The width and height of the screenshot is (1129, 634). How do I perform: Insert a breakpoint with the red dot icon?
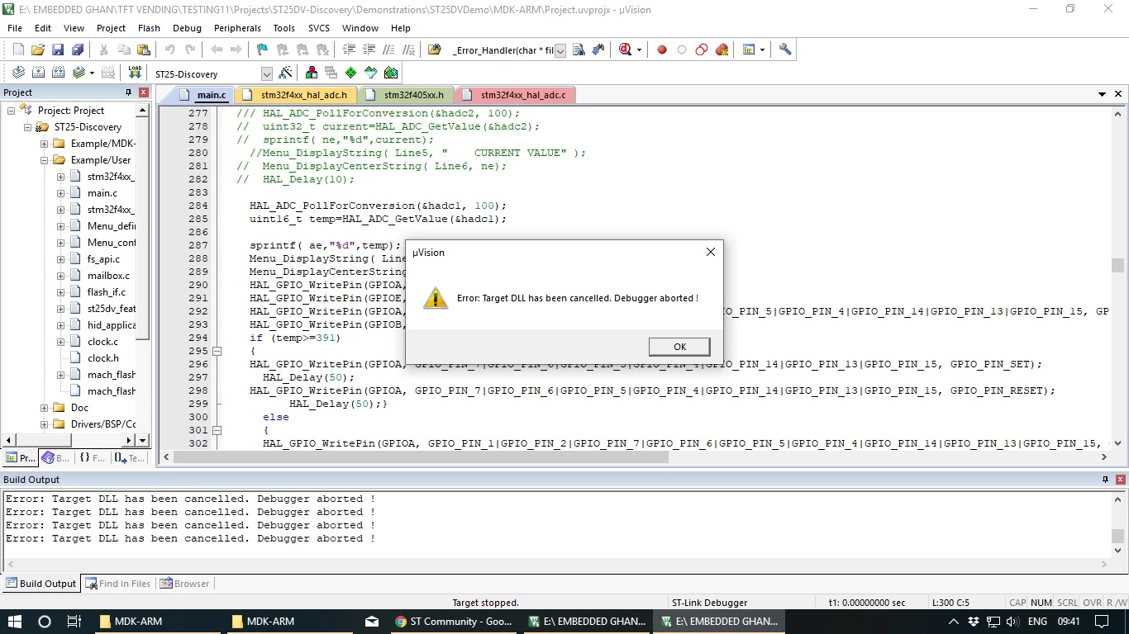pyautogui.click(x=661, y=50)
